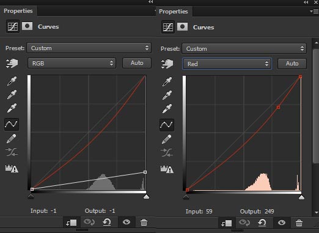
Task: Select the left Properties tab
Action: click(x=18, y=11)
